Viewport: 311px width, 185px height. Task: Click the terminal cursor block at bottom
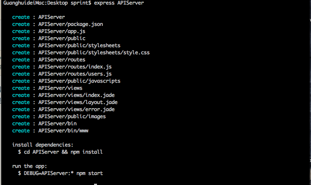tap(95, 184)
